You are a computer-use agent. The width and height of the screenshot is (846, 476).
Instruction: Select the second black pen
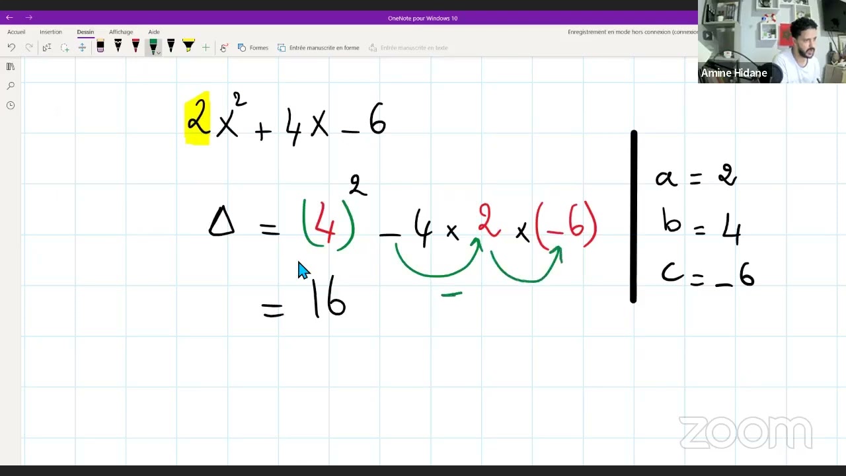pos(171,46)
